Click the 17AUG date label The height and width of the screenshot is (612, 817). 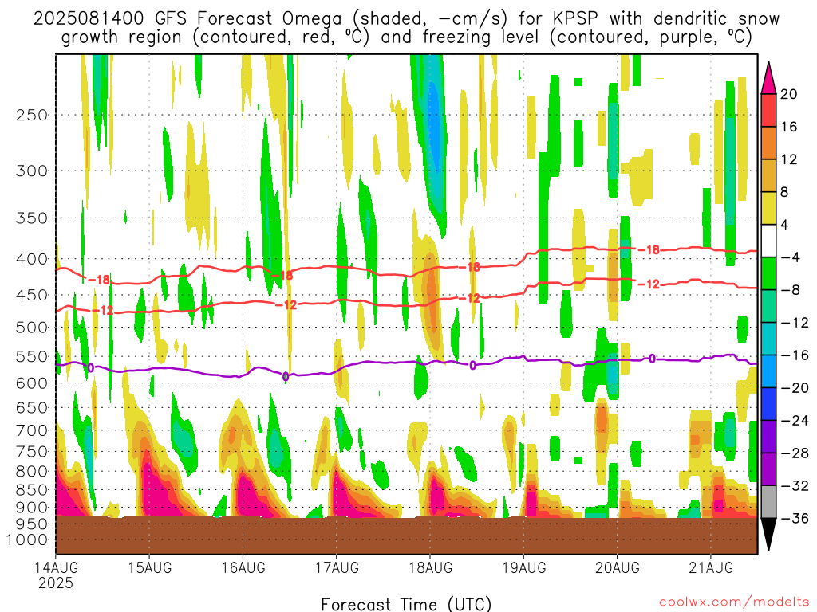(x=337, y=567)
